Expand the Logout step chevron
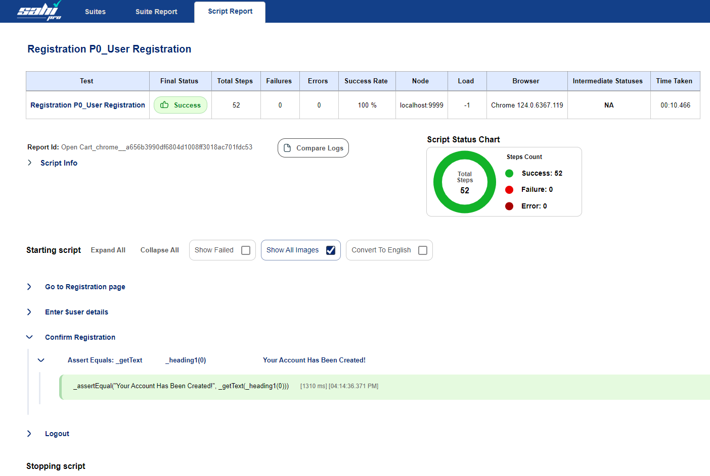710x476 pixels. pos(29,434)
